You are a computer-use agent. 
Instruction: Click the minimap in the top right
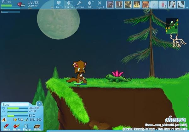(x=172, y=26)
